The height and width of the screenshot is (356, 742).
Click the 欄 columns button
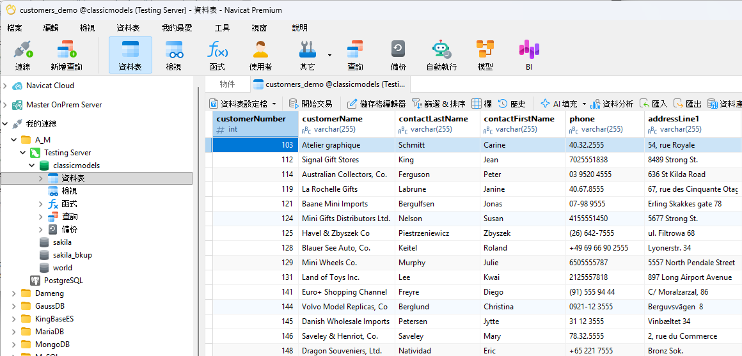482,104
